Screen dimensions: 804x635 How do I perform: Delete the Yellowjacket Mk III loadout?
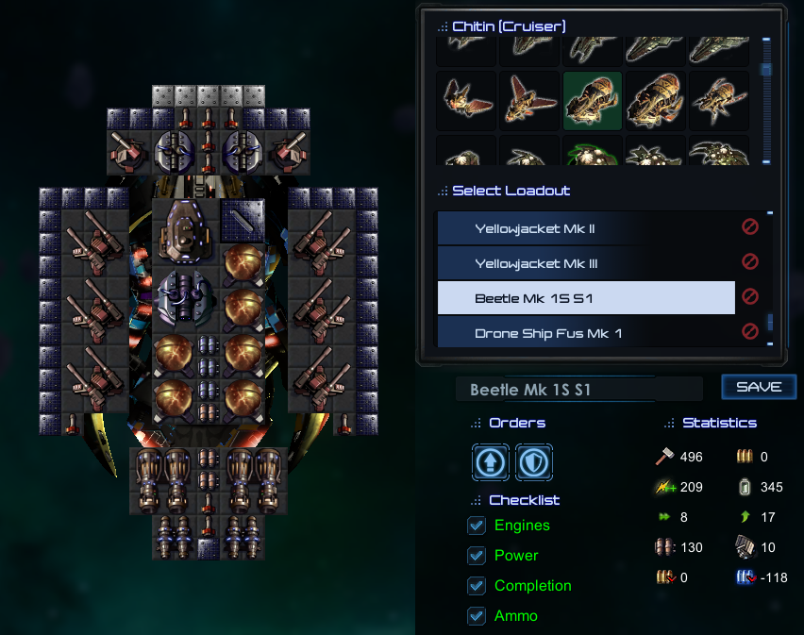(750, 261)
